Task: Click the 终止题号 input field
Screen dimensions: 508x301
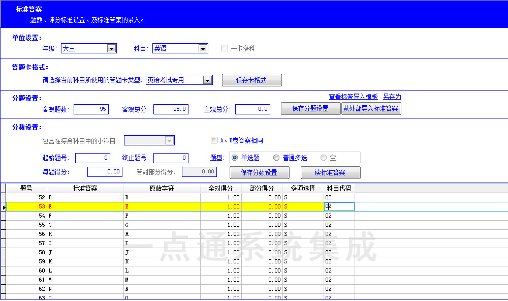Action: click(171, 158)
